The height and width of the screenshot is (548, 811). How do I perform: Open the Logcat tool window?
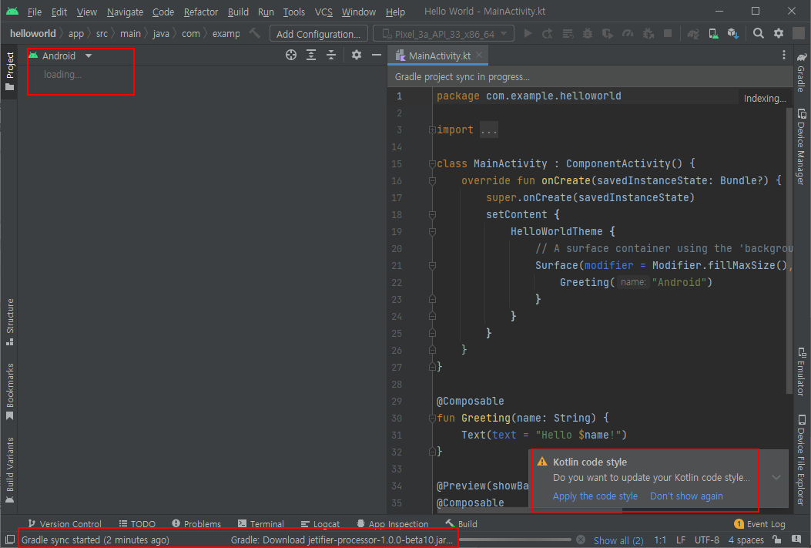tap(320, 523)
